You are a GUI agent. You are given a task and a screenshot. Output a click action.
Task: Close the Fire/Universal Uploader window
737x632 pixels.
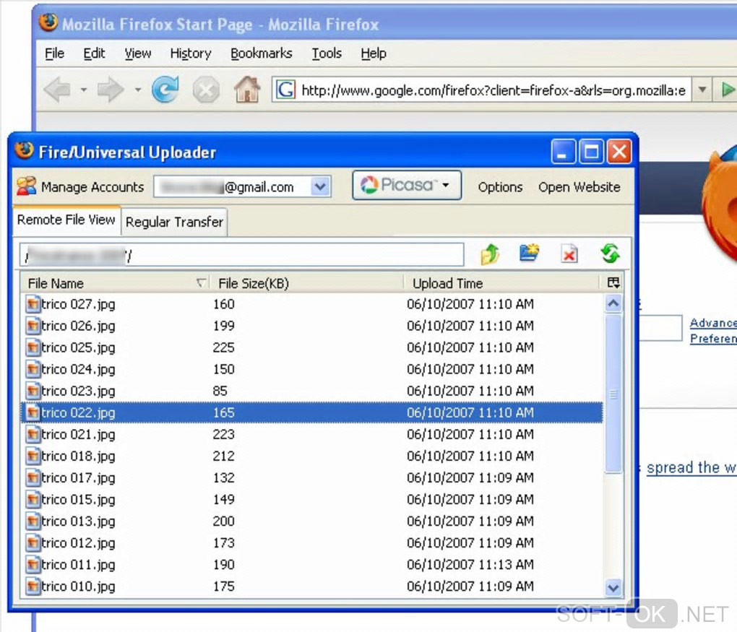pos(619,152)
